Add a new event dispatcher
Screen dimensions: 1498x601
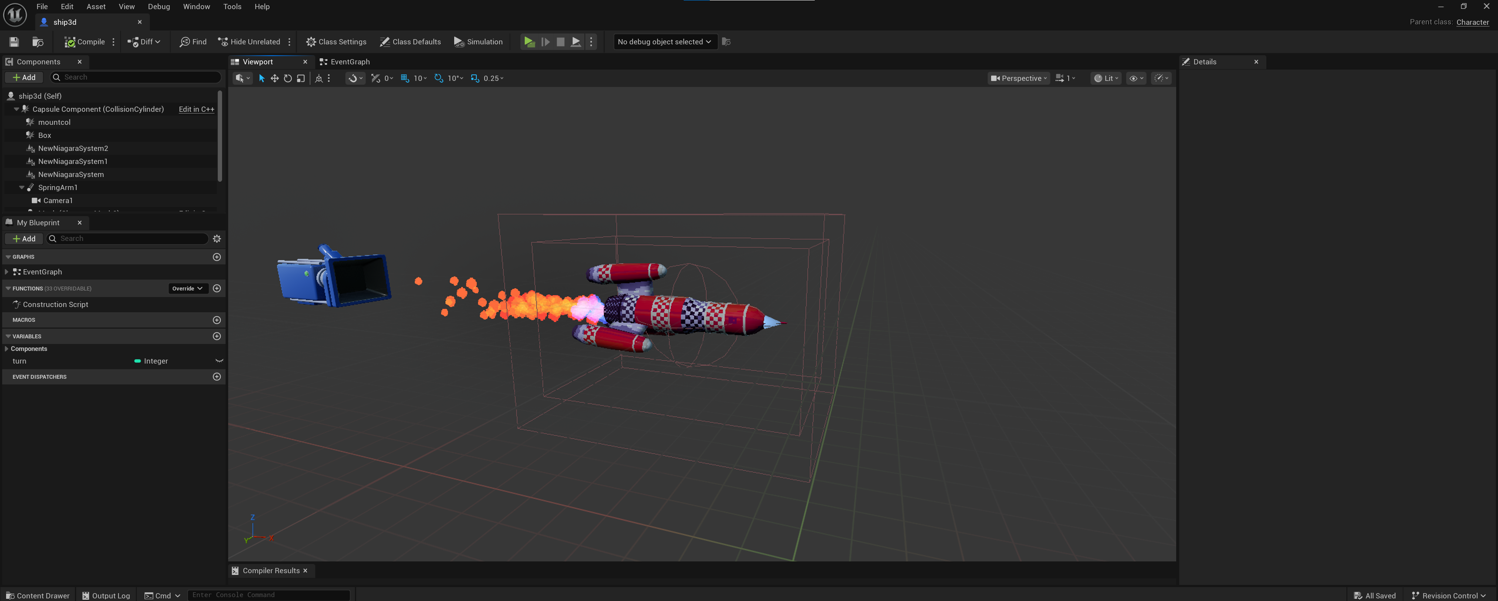click(x=217, y=377)
